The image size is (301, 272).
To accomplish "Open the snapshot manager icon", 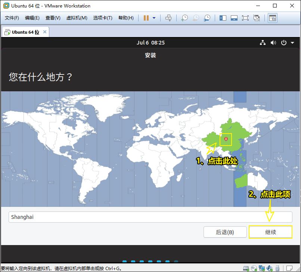I will pyautogui.click(x=207, y=18).
